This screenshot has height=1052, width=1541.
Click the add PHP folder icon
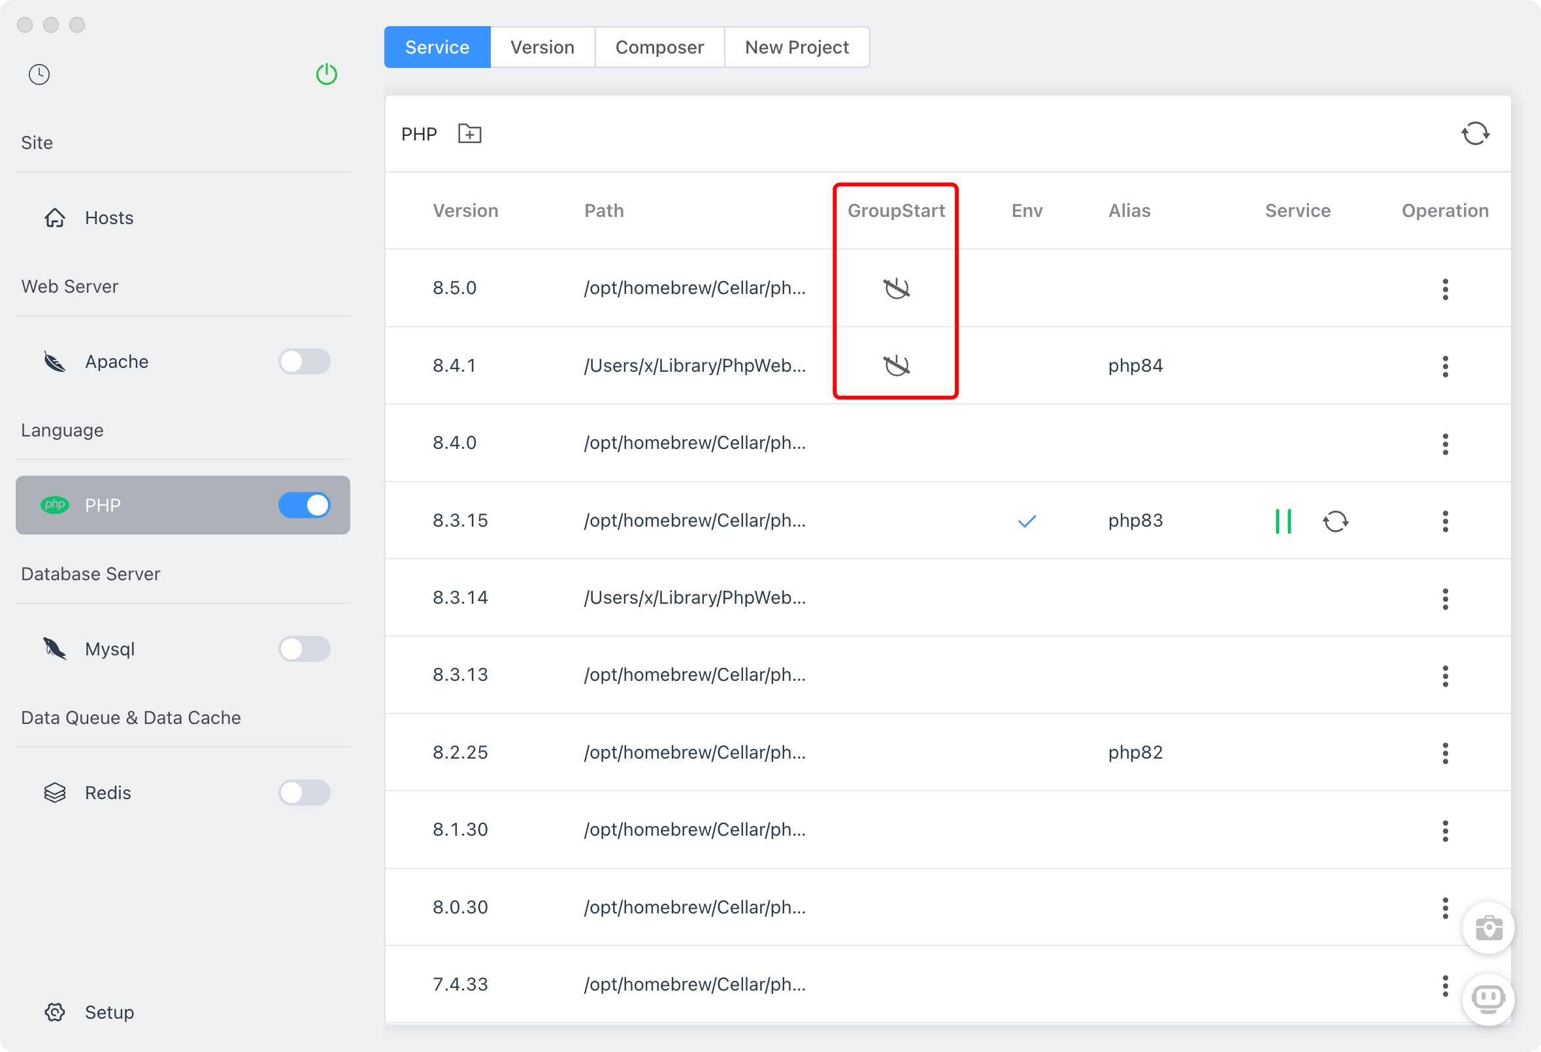click(469, 134)
